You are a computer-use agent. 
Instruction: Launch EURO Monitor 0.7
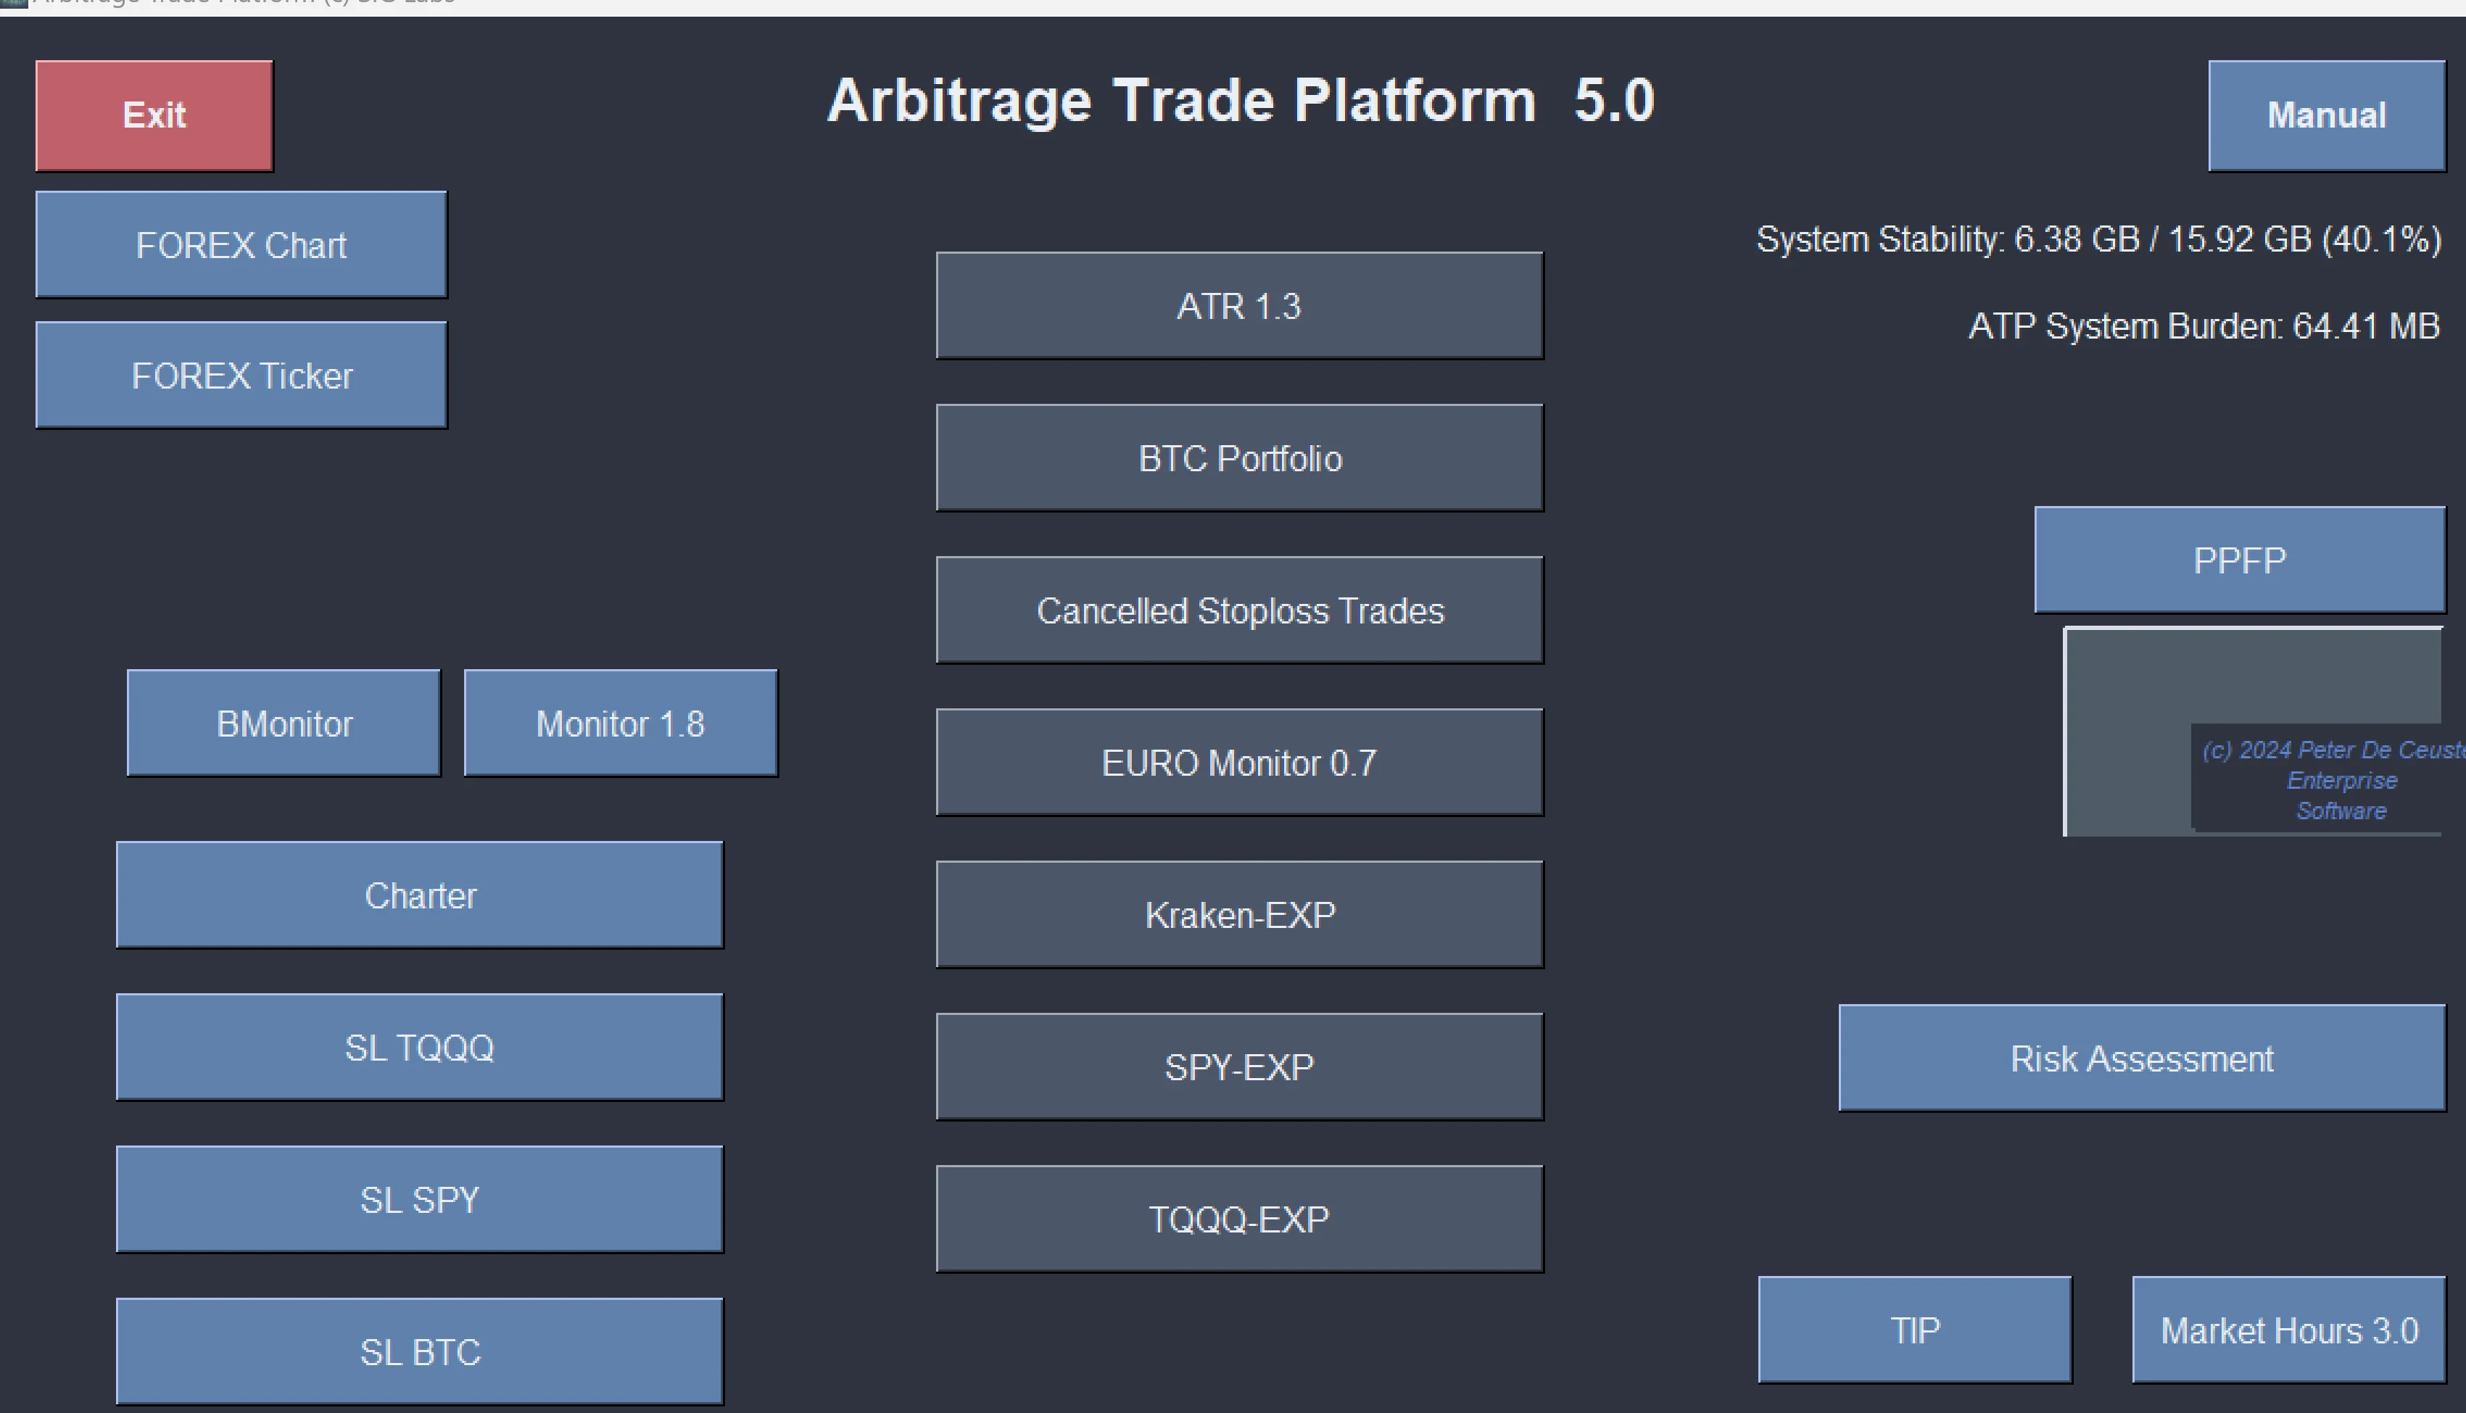[x=1238, y=763]
